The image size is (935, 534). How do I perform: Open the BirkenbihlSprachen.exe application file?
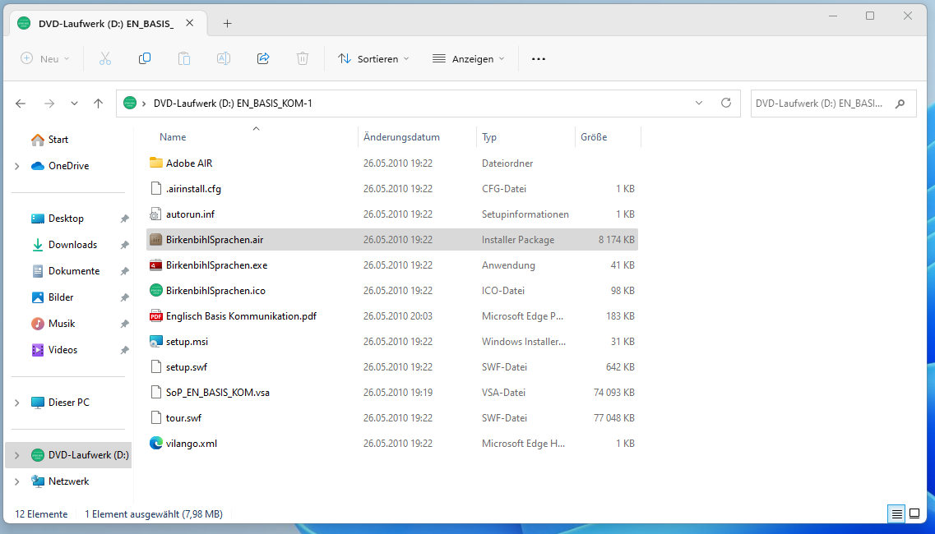216,265
